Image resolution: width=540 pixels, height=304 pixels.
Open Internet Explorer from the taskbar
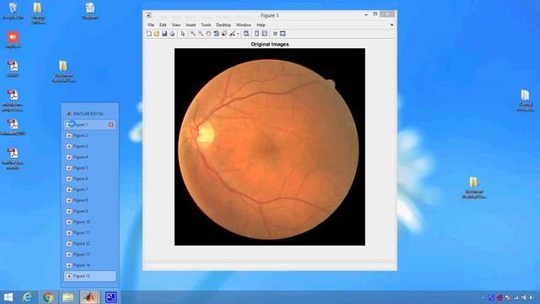pyautogui.click(x=28, y=297)
